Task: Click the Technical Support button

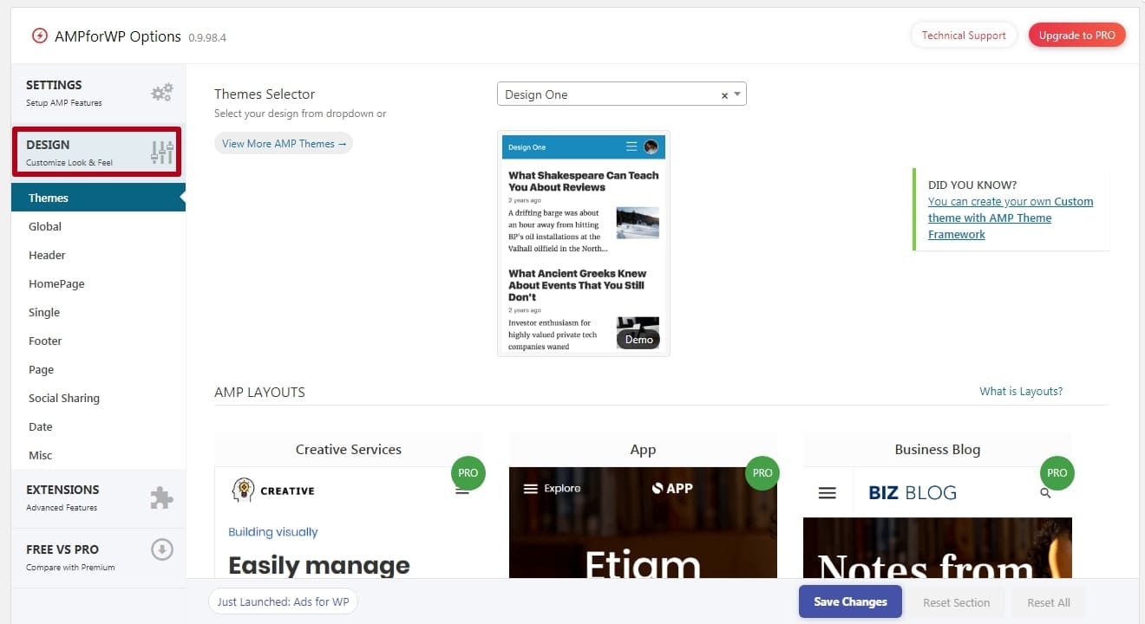Action: point(964,36)
